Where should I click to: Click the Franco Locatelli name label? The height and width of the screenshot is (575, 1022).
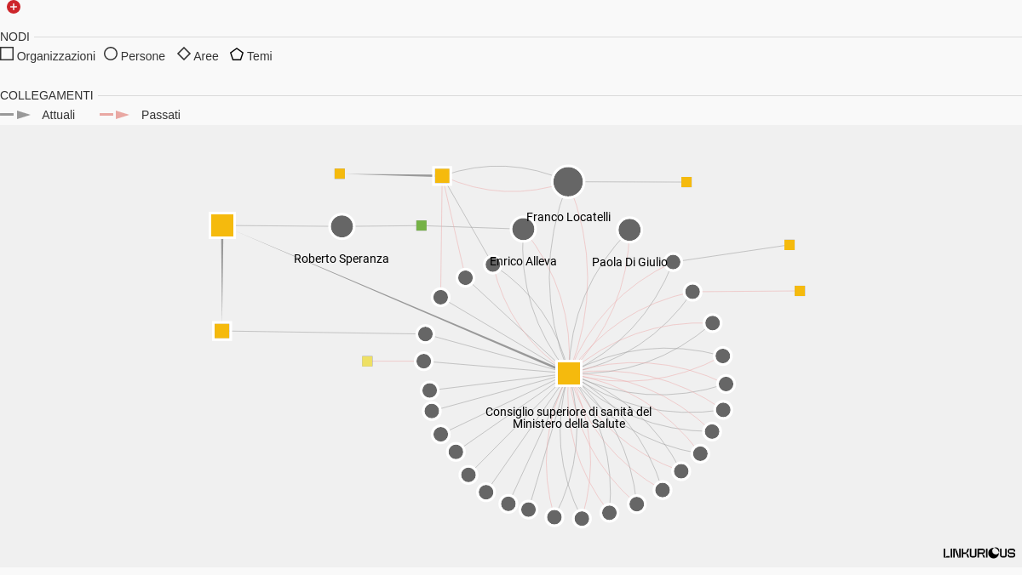tap(568, 217)
